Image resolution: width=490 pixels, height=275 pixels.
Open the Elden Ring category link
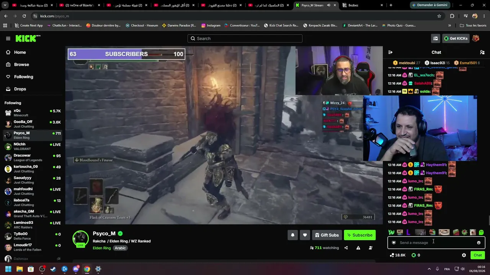tap(102, 248)
